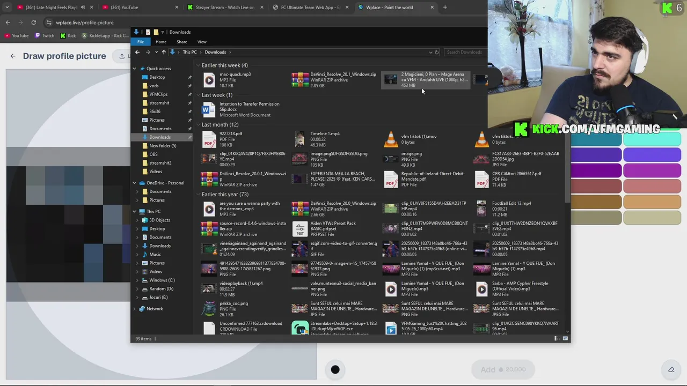Collapse the Earlier this week group
Viewport: 687px width, 386px height.
coord(198,65)
